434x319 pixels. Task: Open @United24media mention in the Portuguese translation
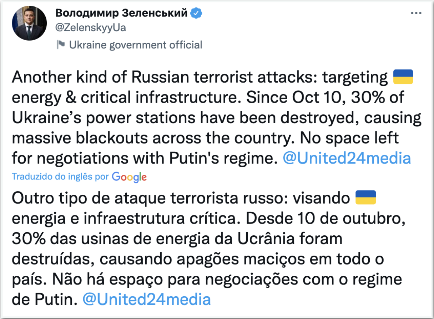[146, 299]
